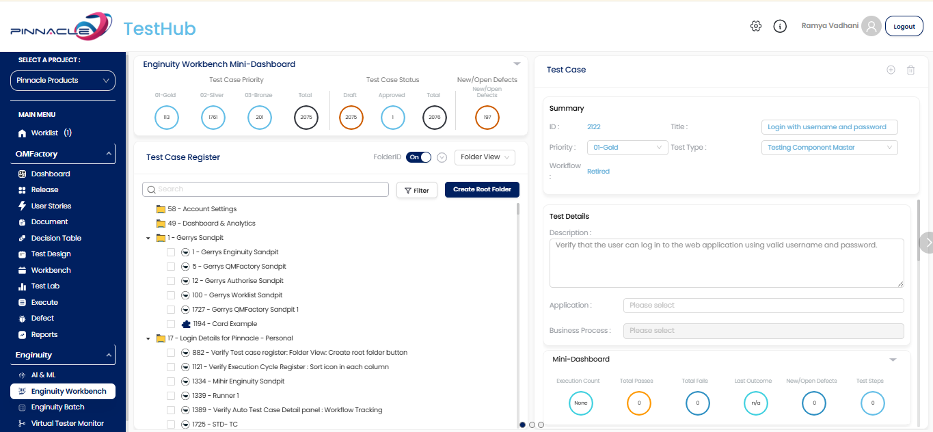The height and width of the screenshot is (432, 933).
Task: Click the Workbench sidebar icon
Action: (x=23, y=271)
